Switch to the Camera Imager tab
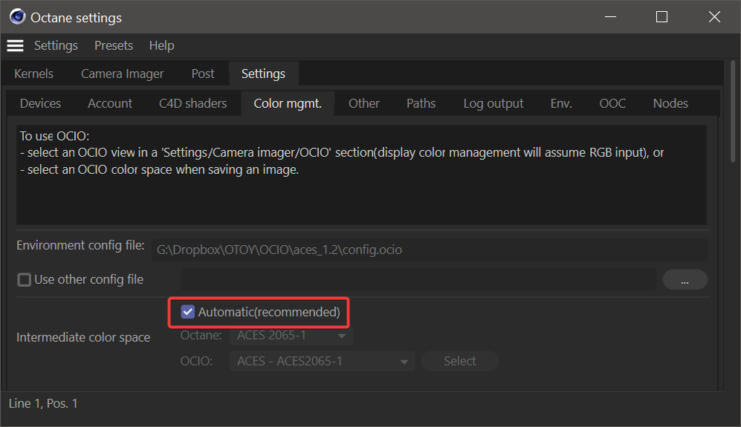This screenshot has height=427, width=741. [x=122, y=74]
